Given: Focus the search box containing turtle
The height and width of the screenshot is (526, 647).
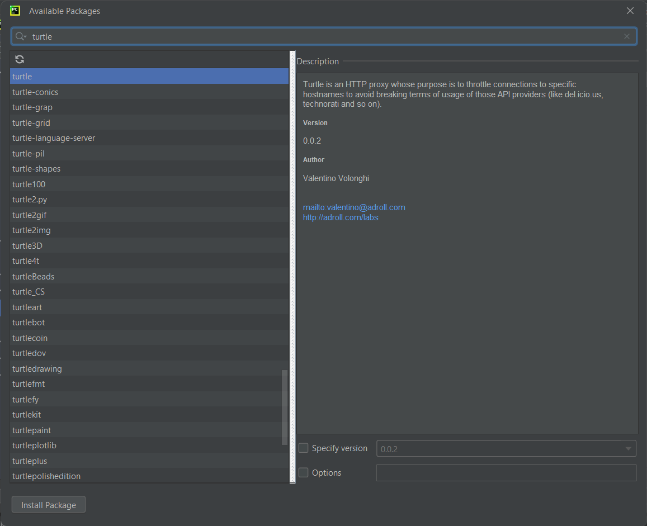Looking at the screenshot, I should [324, 36].
